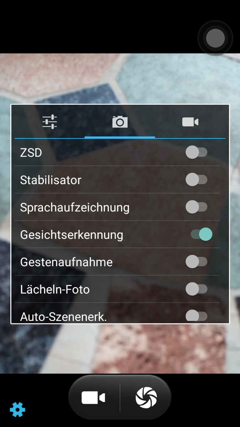Turn on the Stabilisator switch

(x=196, y=180)
